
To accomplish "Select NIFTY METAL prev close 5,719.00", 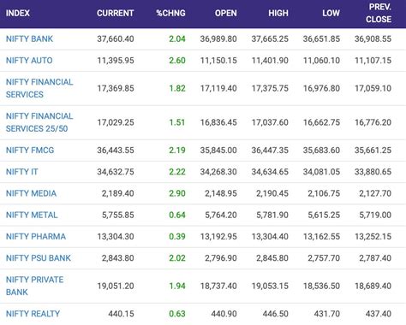I will (375, 215).
